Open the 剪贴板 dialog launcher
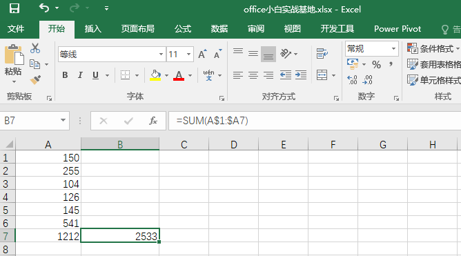 tap(49, 99)
